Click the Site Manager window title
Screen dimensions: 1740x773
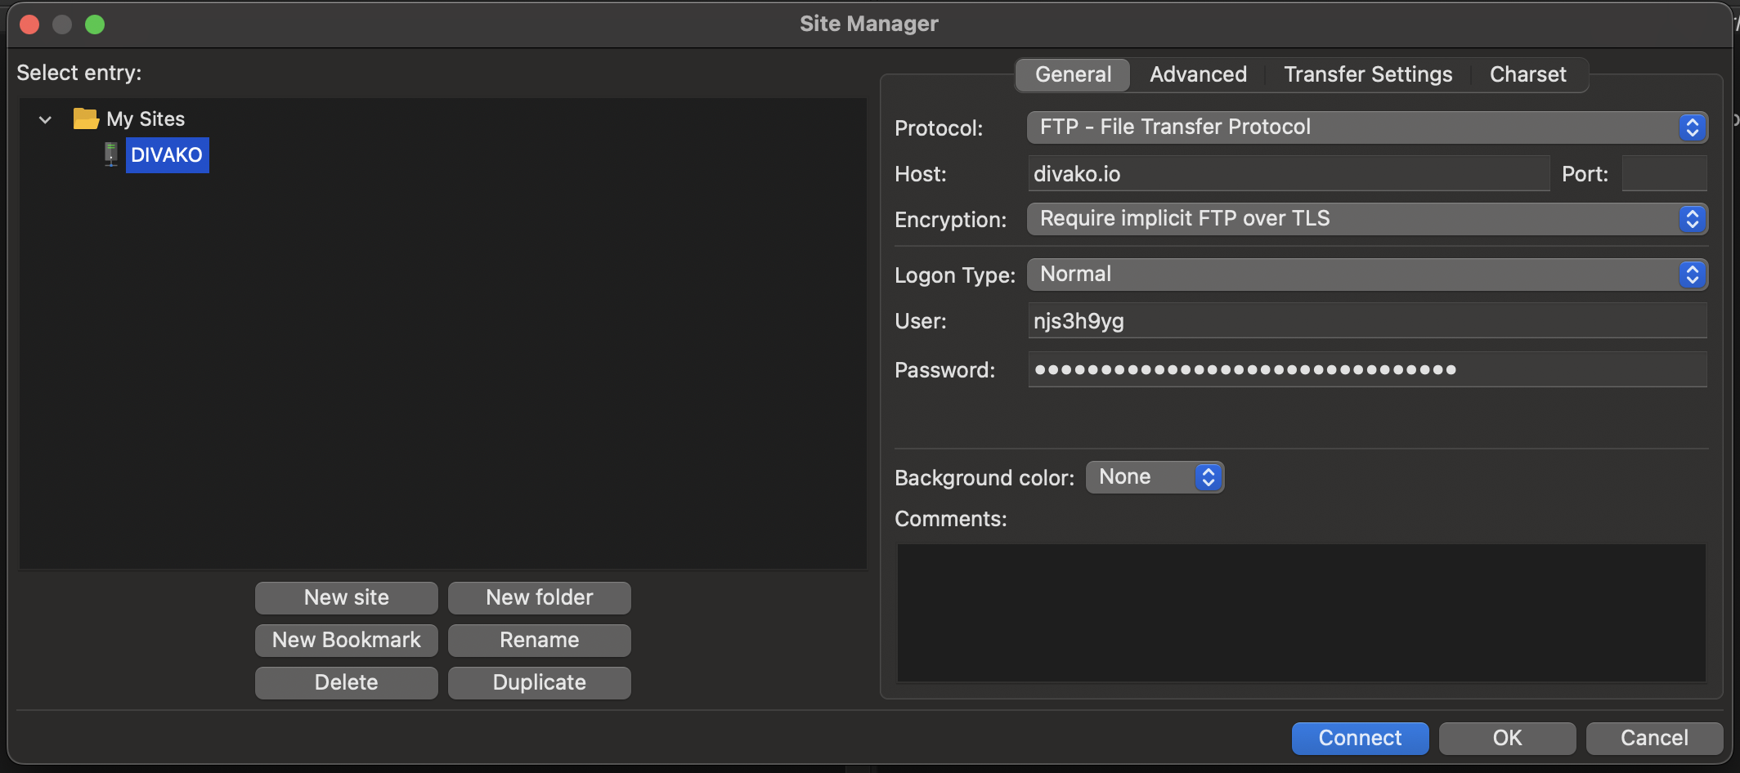[869, 24]
